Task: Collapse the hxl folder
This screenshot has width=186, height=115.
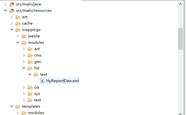Action: click(24, 68)
